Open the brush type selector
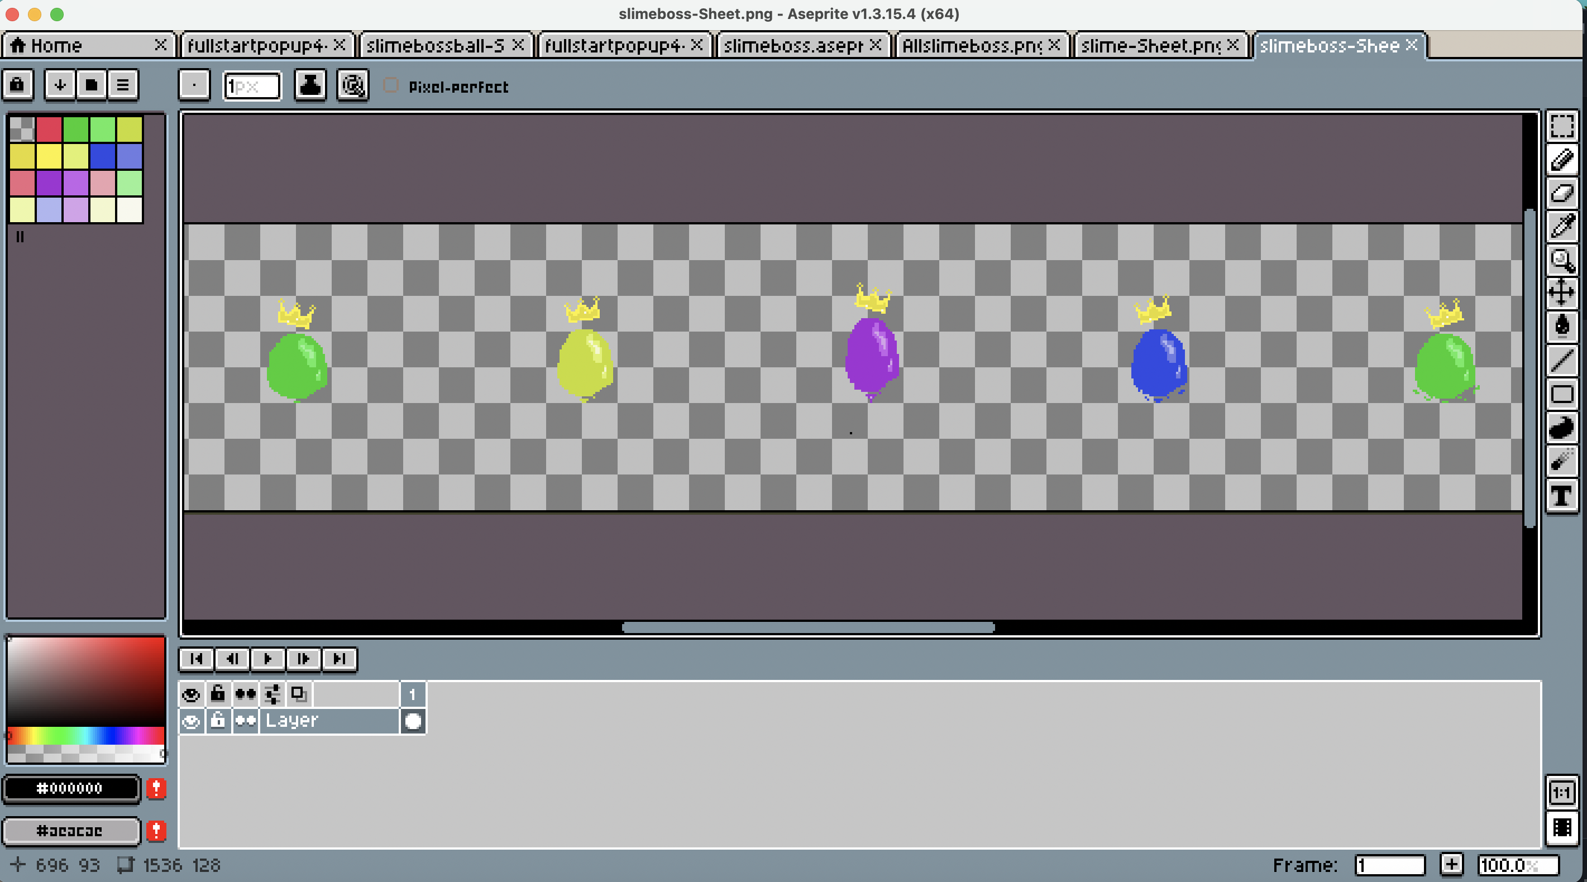Screen dimensions: 1587x882 click(194, 85)
